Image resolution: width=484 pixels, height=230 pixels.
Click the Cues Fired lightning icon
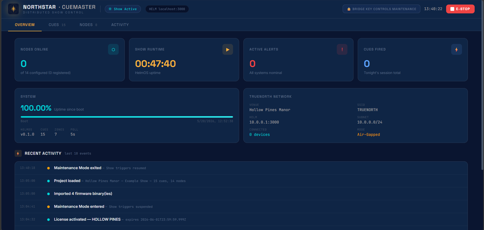(456, 49)
